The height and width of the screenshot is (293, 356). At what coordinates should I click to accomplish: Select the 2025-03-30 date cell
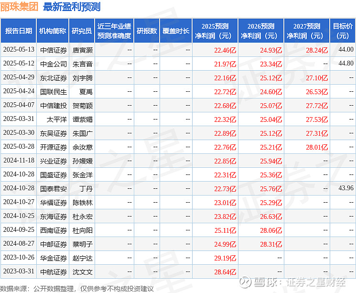(x=19, y=133)
